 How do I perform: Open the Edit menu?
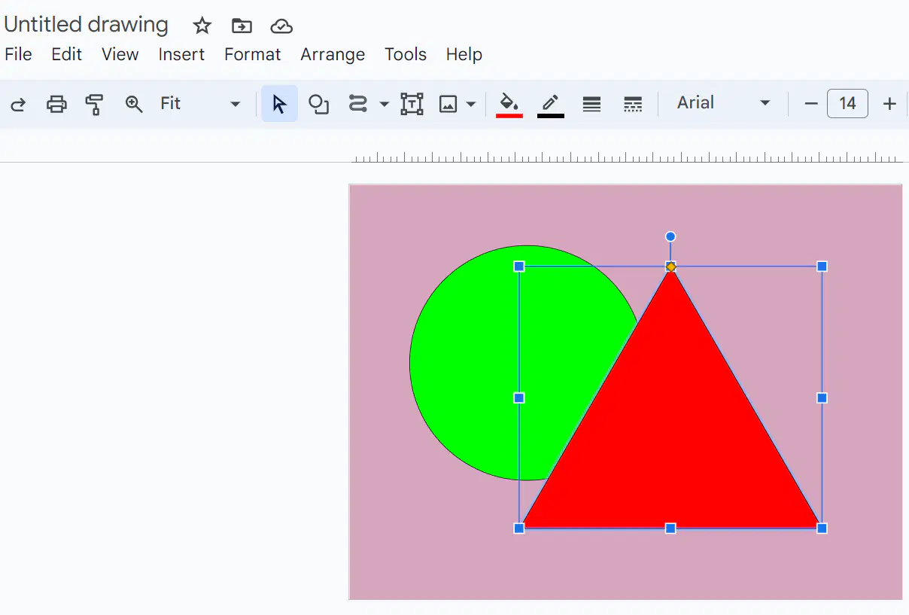click(x=66, y=54)
